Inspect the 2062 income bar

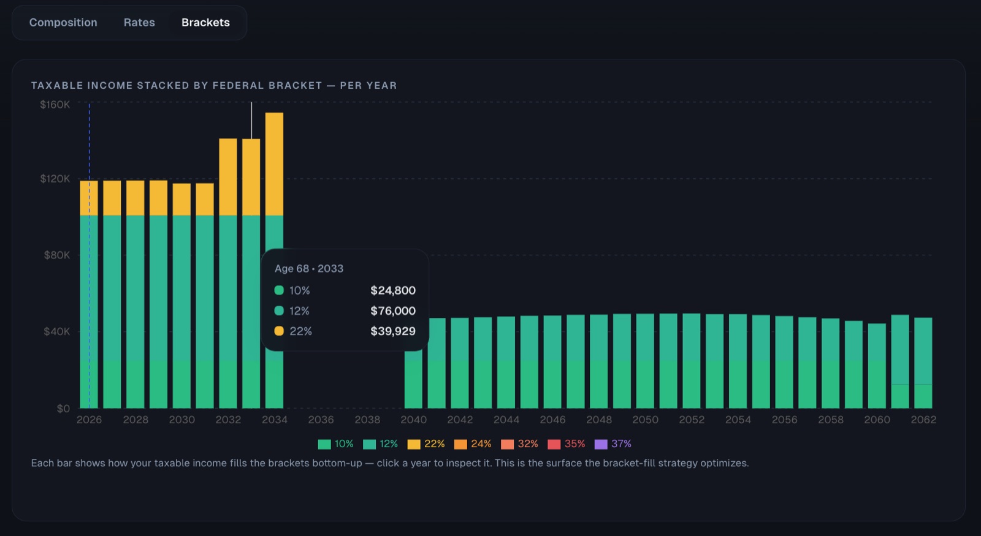(923, 363)
